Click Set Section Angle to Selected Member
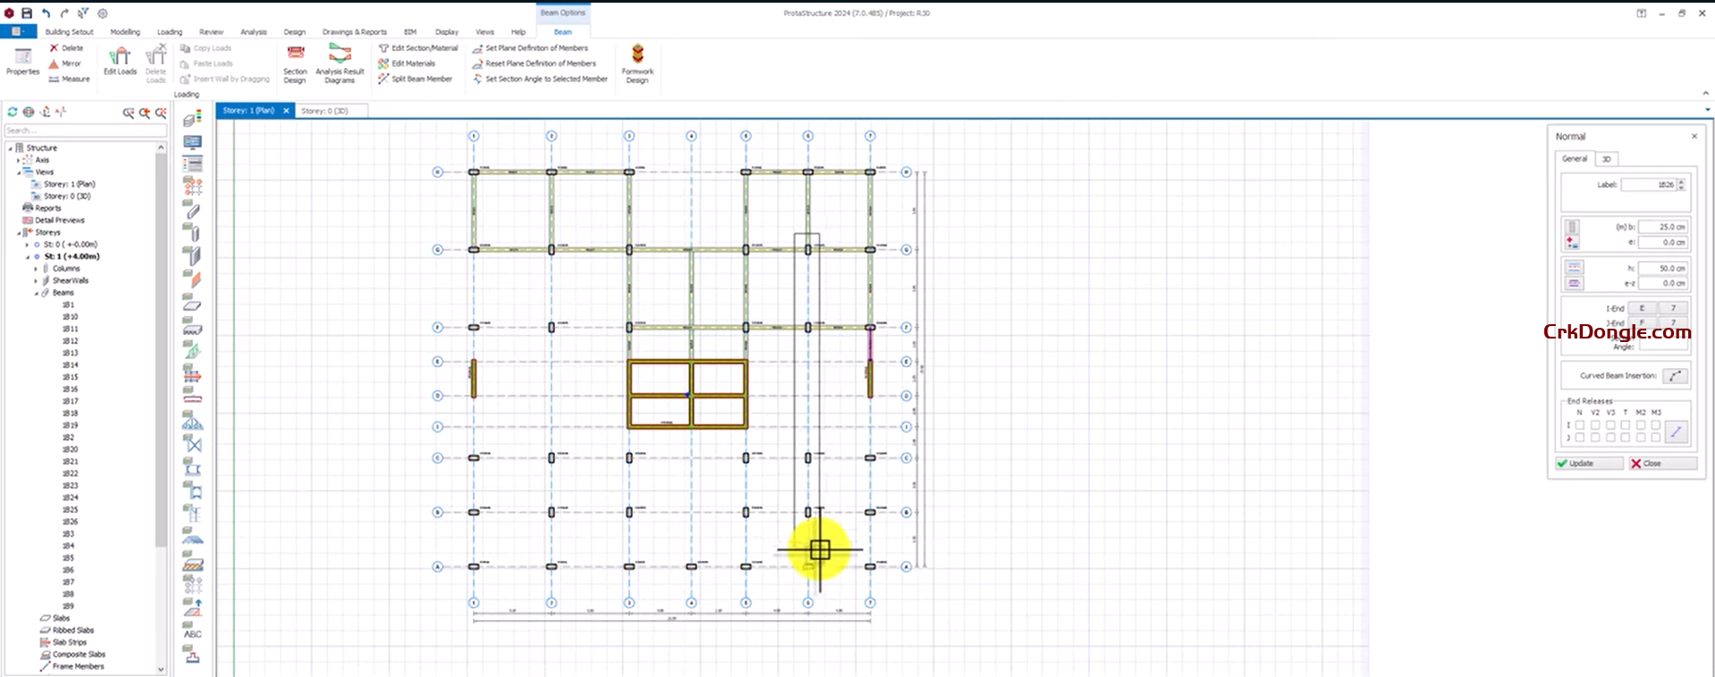 [x=541, y=79]
